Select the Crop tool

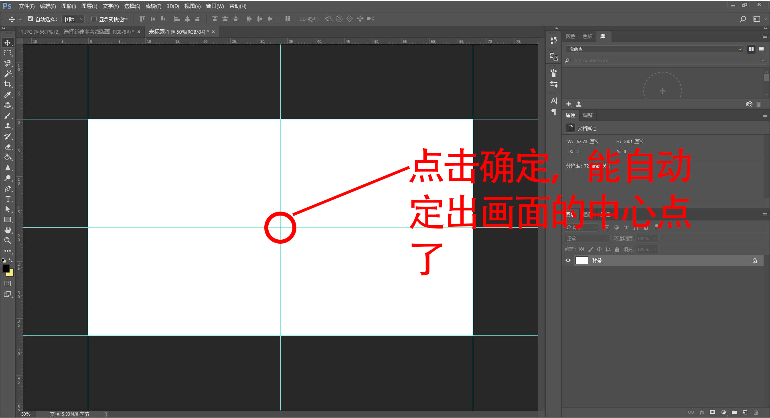(x=8, y=84)
